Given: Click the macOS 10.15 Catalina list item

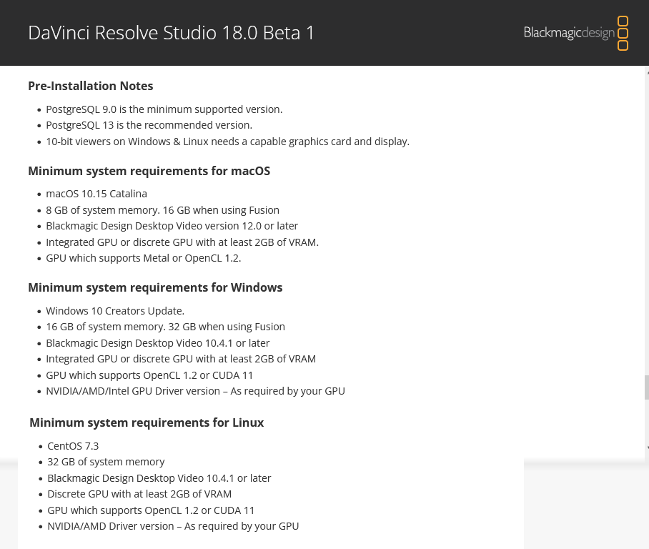Looking at the screenshot, I should [96, 194].
